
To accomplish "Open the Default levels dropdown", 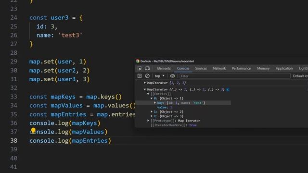I will click(300, 76).
